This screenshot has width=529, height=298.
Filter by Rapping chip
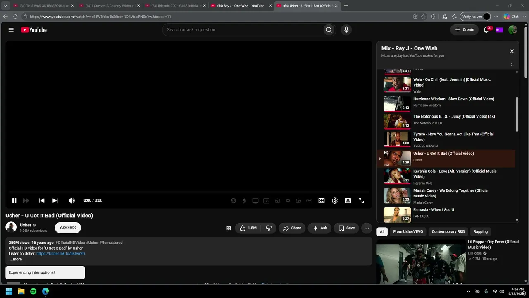coord(480,232)
